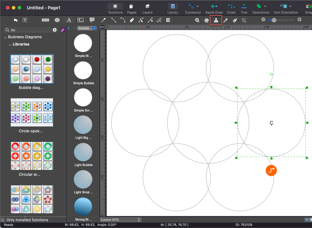312x228 pixels.
Task: Adjust the zoom slider handle
Action: click(274, 20)
